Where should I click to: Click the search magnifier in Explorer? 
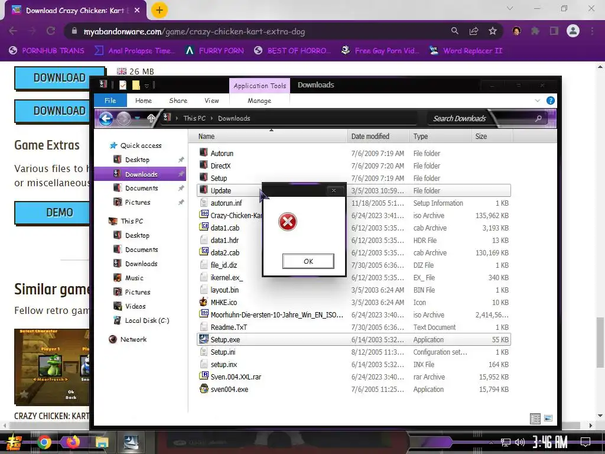point(538,118)
